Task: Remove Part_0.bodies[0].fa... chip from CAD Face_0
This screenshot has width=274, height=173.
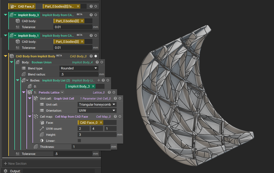Action: tap(78, 6)
